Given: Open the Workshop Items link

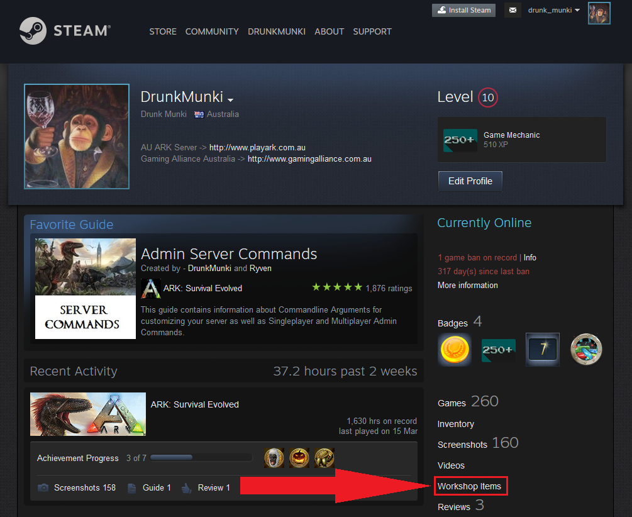Looking at the screenshot, I should coord(469,486).
